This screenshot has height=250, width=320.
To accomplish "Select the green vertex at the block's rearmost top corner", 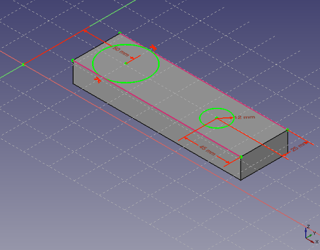I will [120, 33].
